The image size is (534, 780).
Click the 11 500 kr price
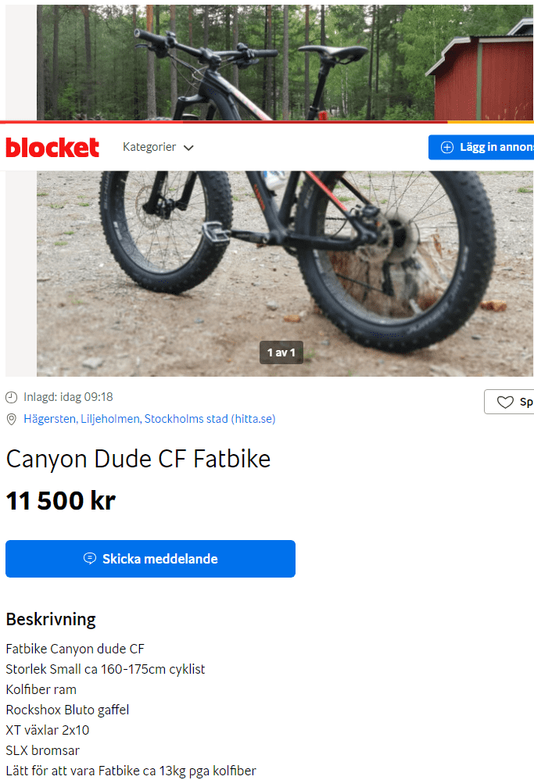tap(61, 501)
